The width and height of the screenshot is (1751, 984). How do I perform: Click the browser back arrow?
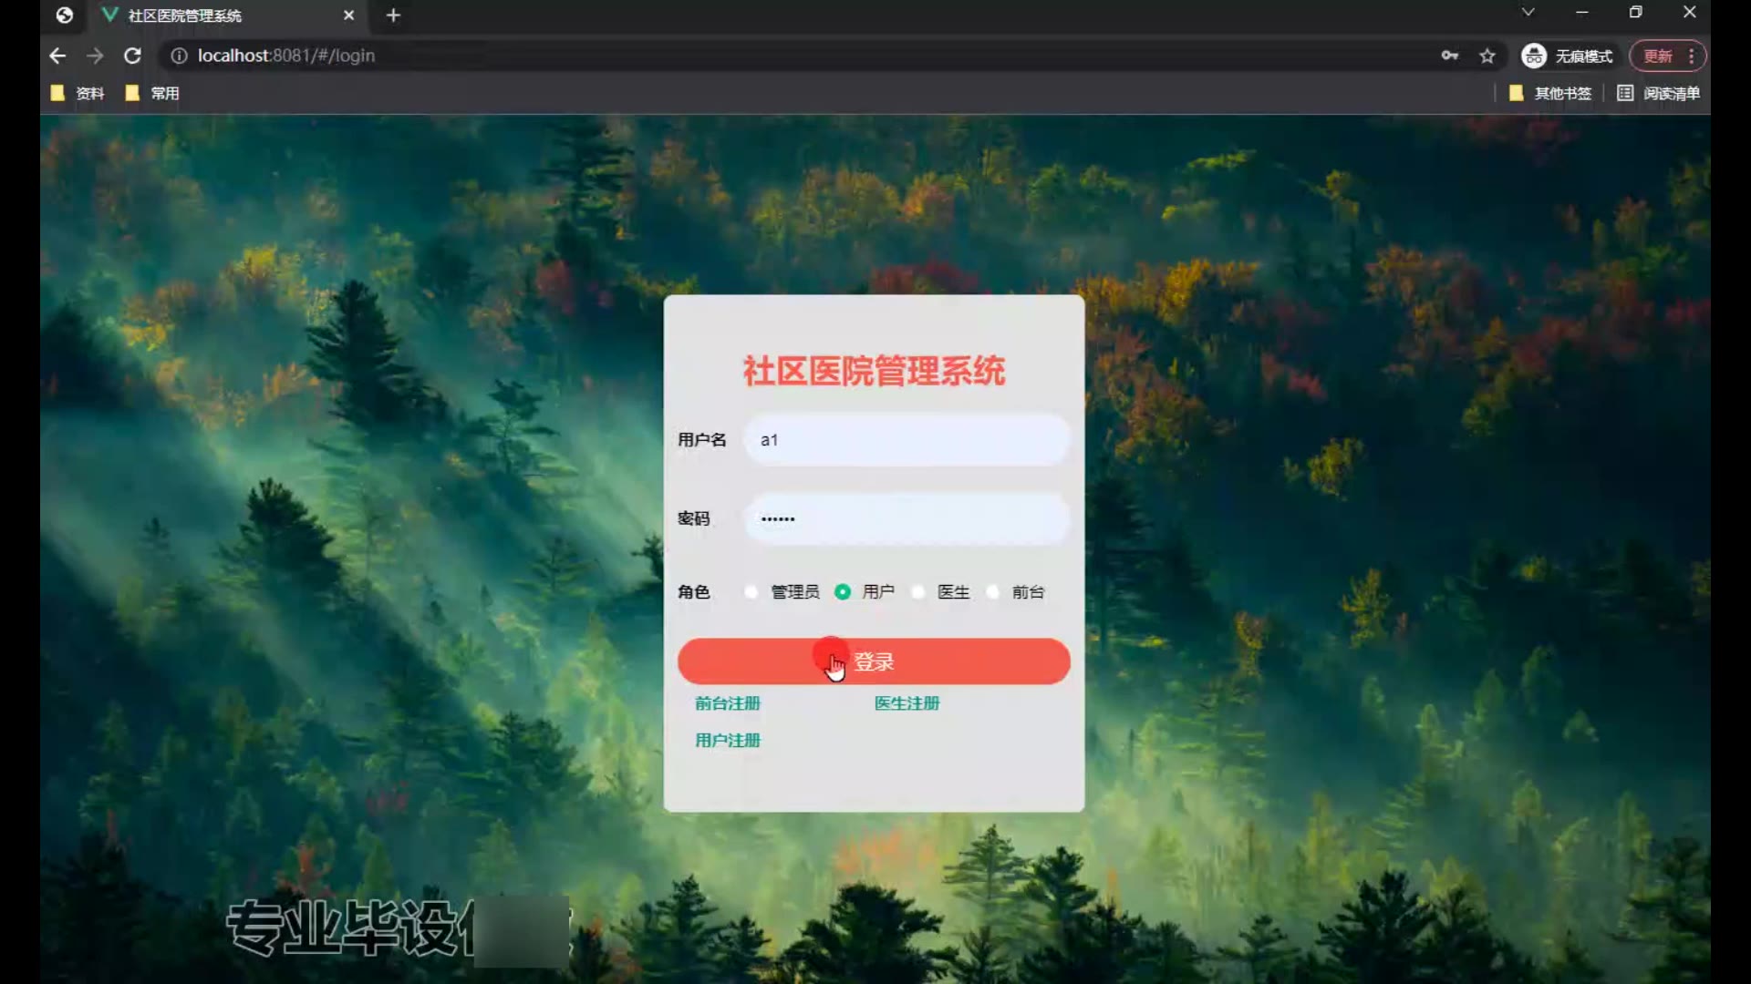pyautogui.click(x=57, y=56)
